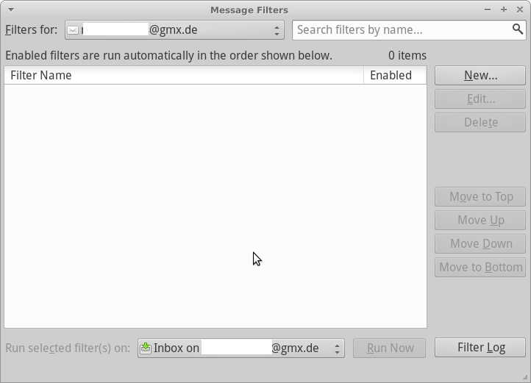Click the Edit... button
Viewport: 531px width, 383px height.
480,99
